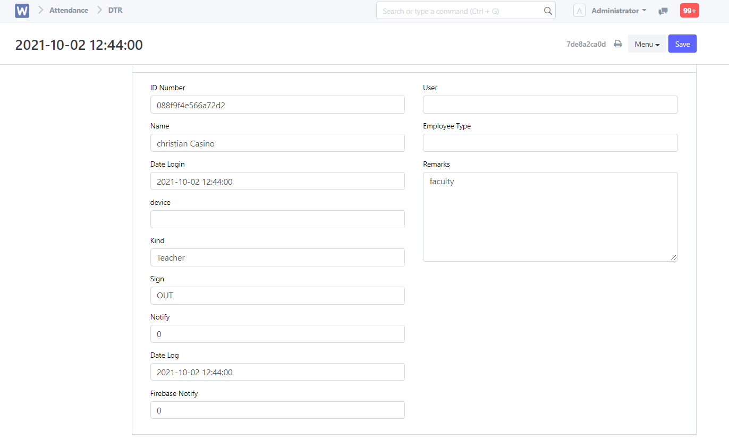Click the Administrator avatar icon
Viewport: 729px width, 440px height.
(579, 11)
